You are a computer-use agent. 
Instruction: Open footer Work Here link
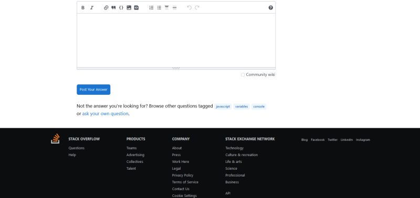tap(181, 162)
